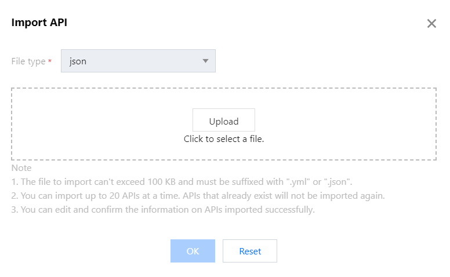Open the File type dropdown

[138, 61]
